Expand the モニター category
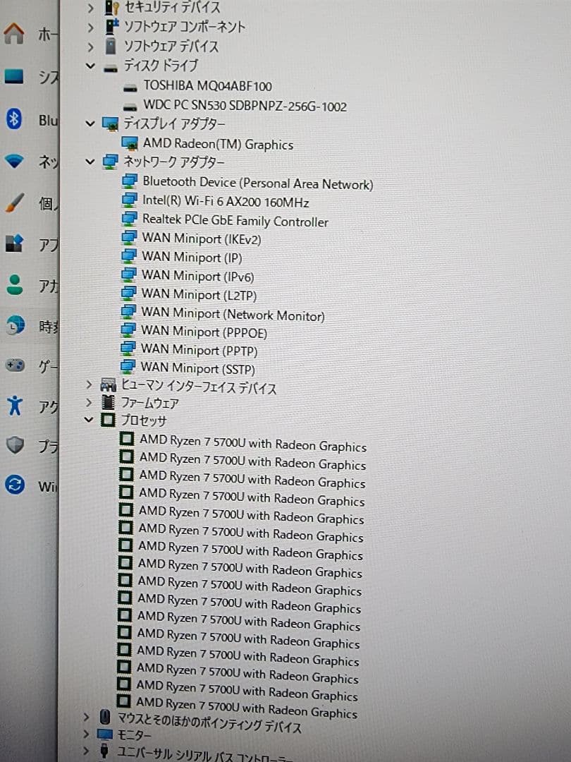The height and width of the screenshot is (762, 571). coord(86,734)
